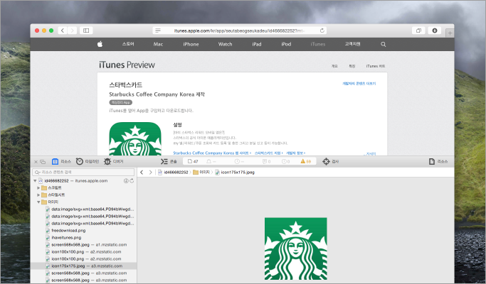Open the 스타벅스카드 지원 support link
486x284 pixels.
pyautogui.click(x=269, y=153)
